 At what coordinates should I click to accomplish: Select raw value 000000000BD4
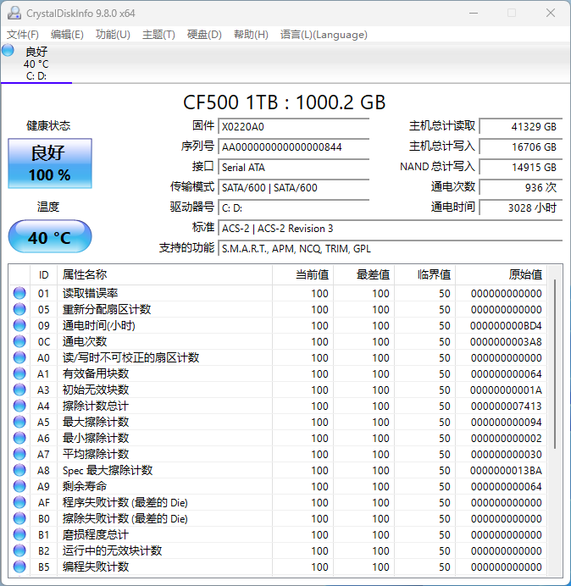[x=506, y=325]
